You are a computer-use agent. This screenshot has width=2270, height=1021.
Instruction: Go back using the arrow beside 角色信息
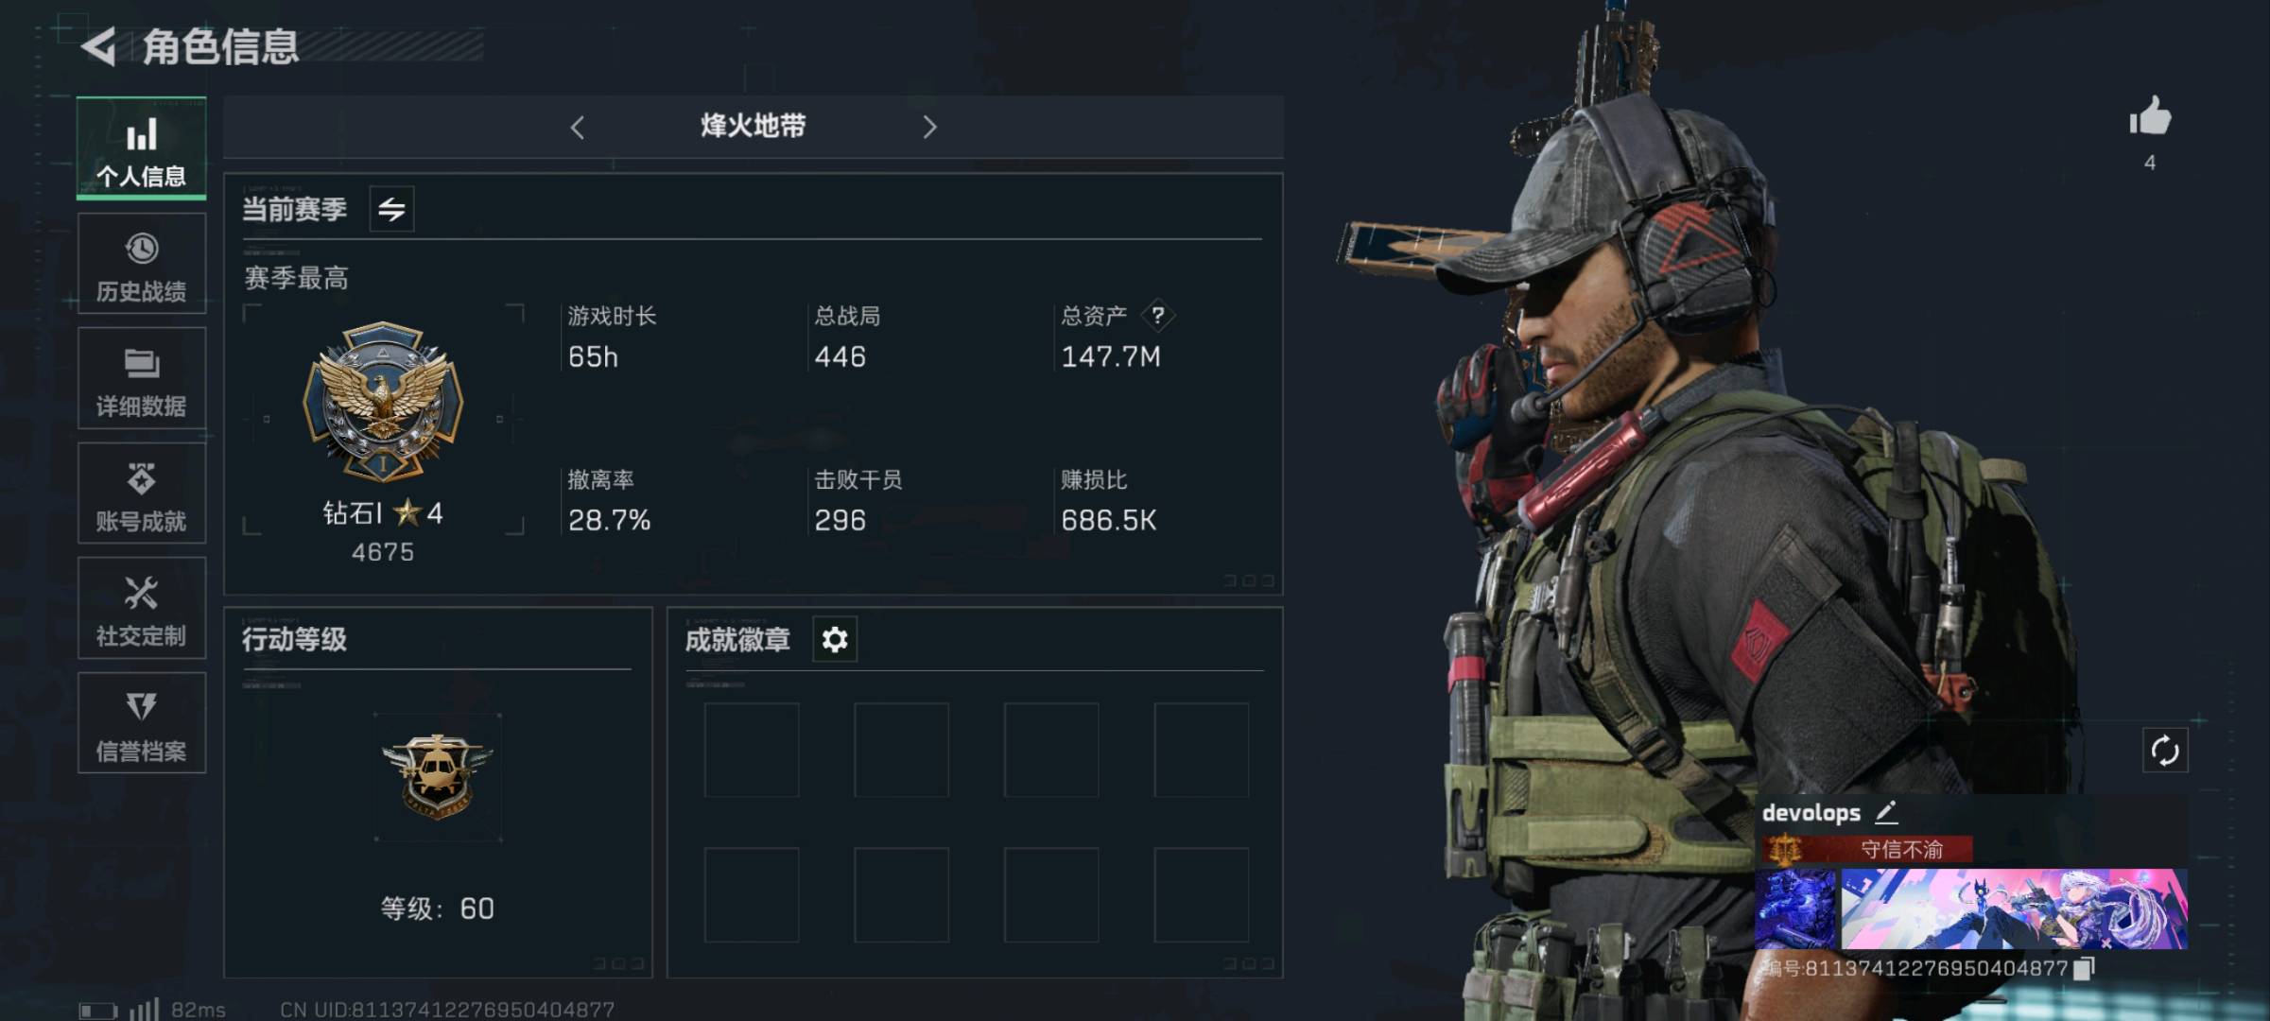click(98, 46)
